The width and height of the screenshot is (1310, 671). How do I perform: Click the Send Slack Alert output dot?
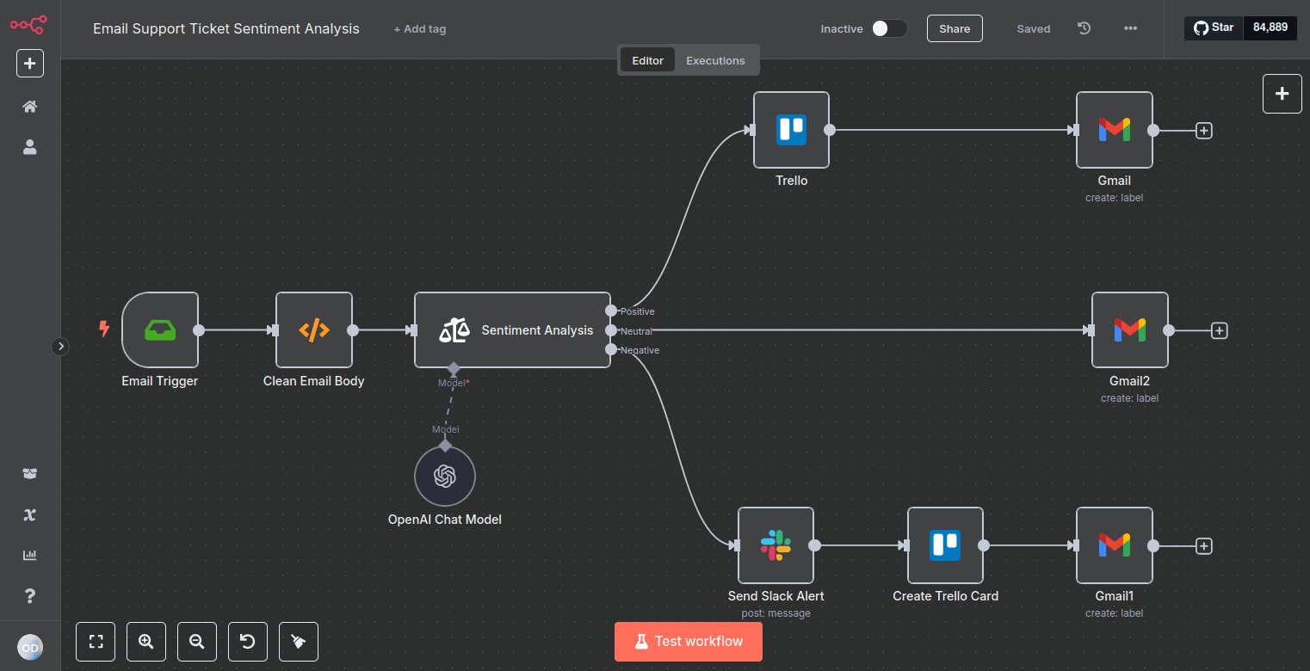point(814,545)
